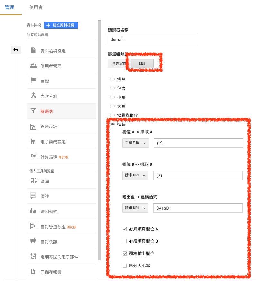Select the 搜尋與取代 radio option
256x281 pixels.
click(112, 115)
